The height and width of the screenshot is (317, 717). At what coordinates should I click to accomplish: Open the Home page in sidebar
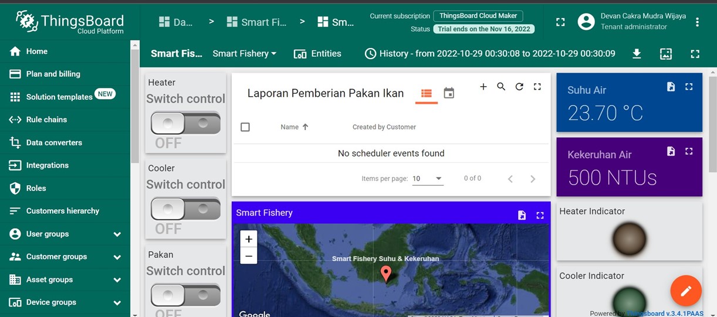coord(65,52)
